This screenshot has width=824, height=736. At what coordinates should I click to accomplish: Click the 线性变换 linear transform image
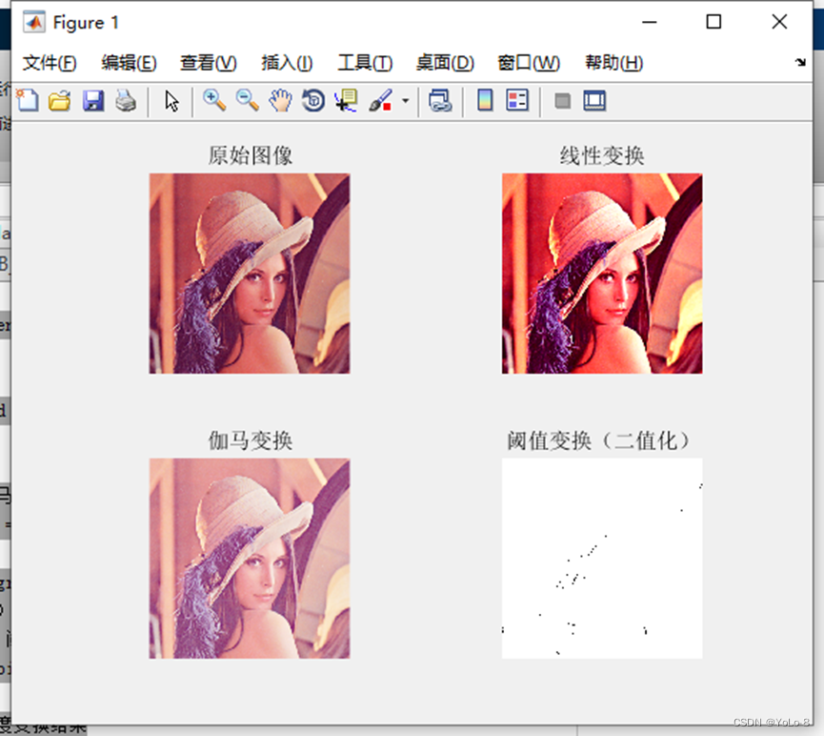[x=602, y=274]
